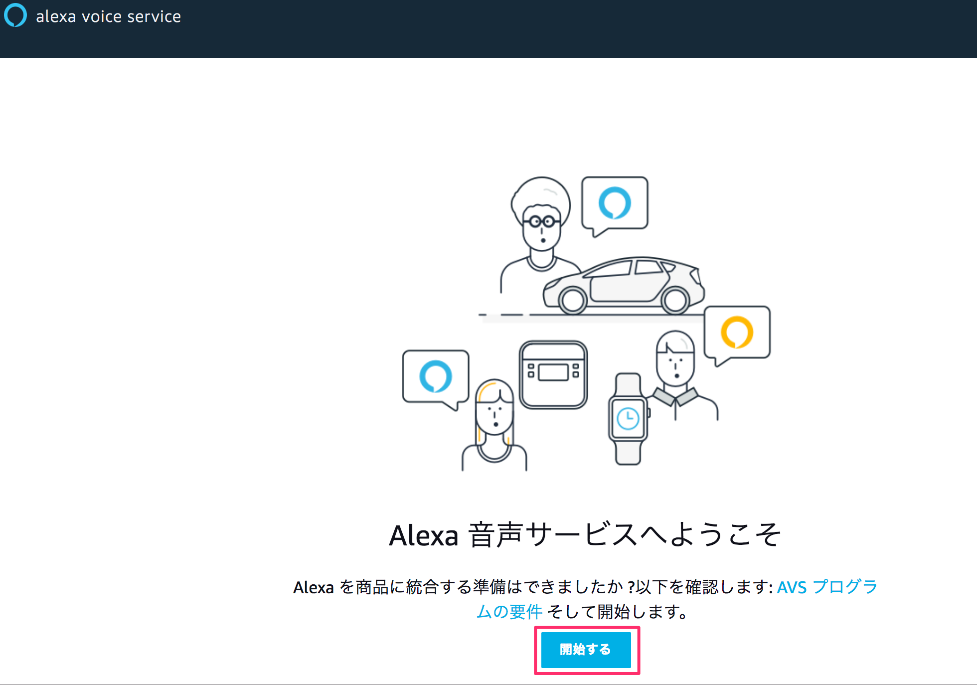Click the smartwatch illustration
Image resolution: width=977 pixels, height=685 pixels.
[x=628, y=419]
